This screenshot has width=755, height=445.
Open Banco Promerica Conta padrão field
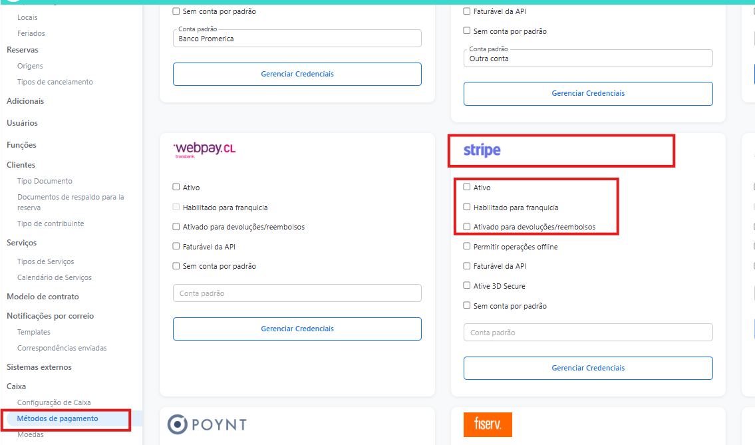click(x=297, y=39)
